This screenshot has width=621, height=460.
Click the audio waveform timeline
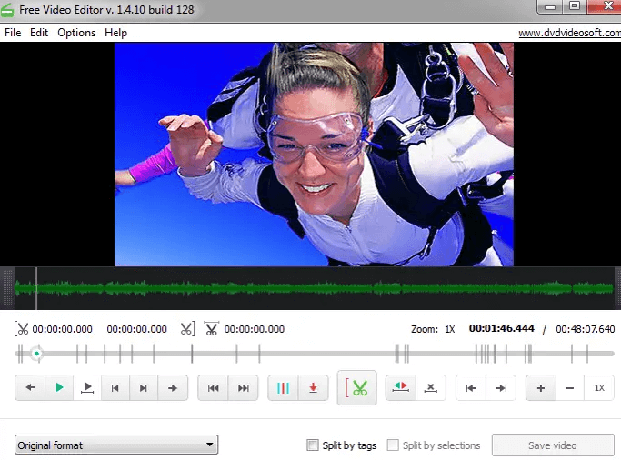coord(314,288)
